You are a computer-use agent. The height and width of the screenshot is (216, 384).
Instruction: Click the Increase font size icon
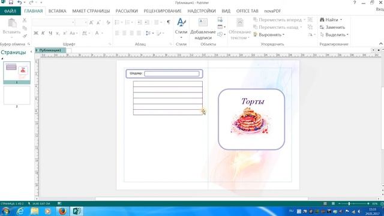[x=91, y=23]
